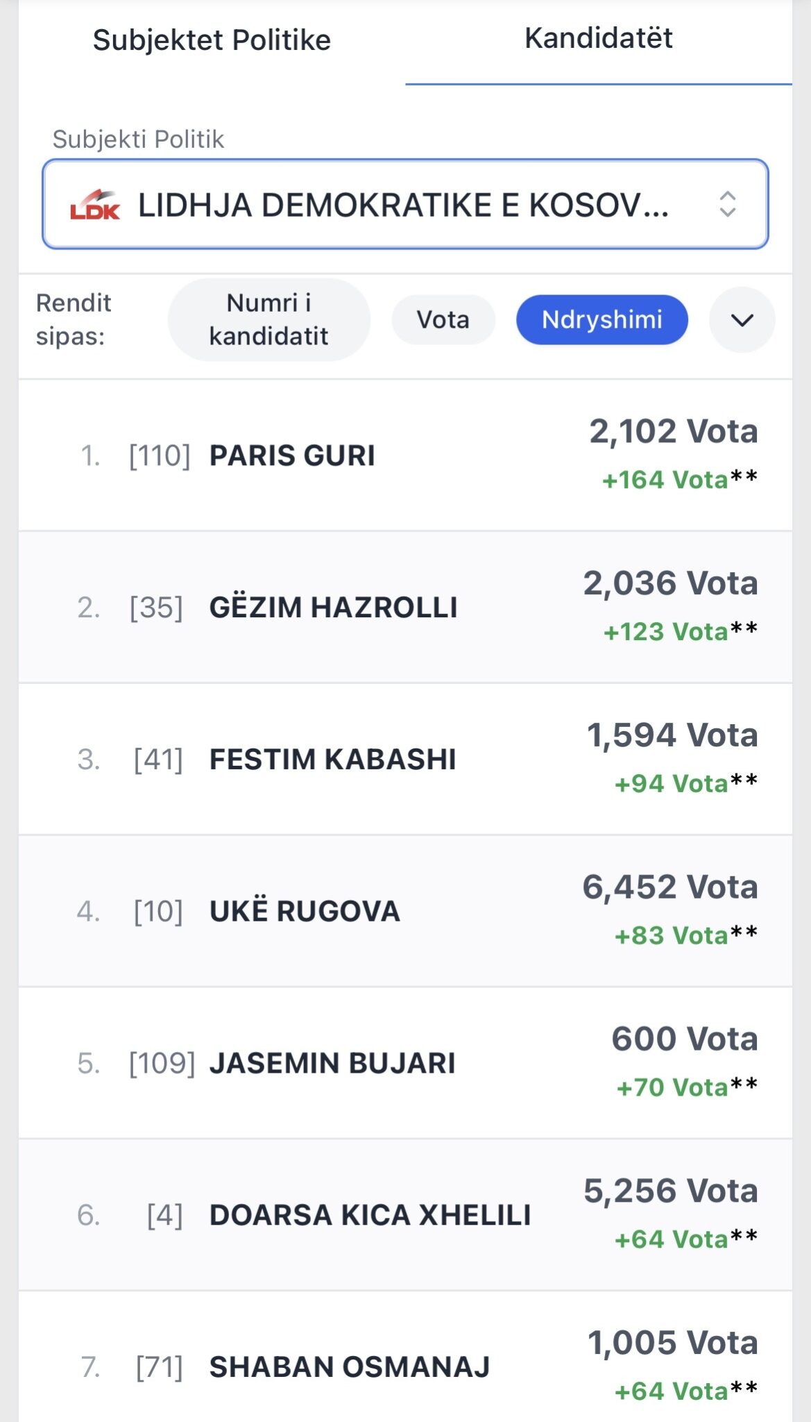Click Doarsa Kica Xhelili row

(370, 1216)
